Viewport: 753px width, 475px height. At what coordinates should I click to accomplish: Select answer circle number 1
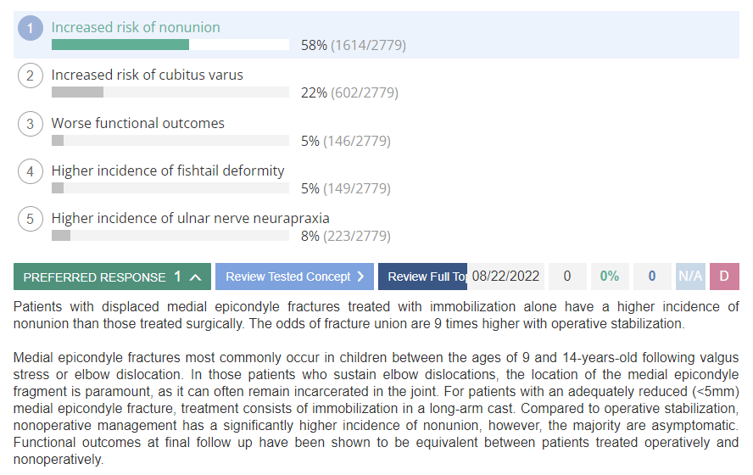[x=31, y=28]
